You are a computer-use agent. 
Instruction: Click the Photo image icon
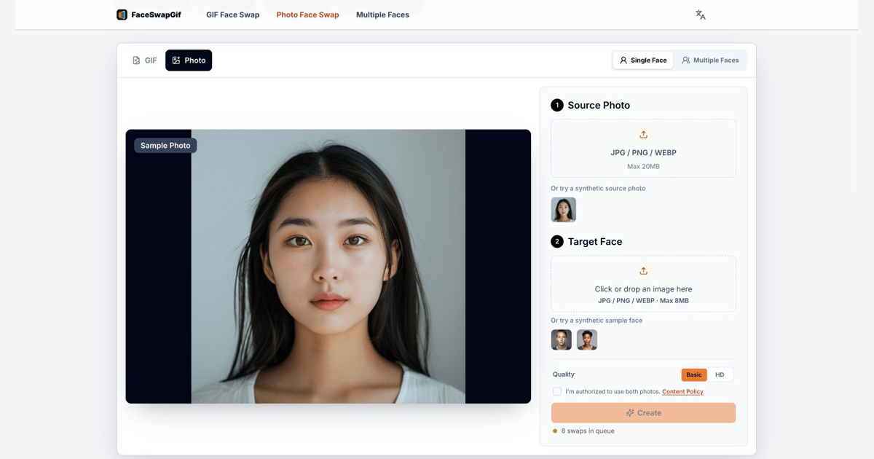coord(176,60)
